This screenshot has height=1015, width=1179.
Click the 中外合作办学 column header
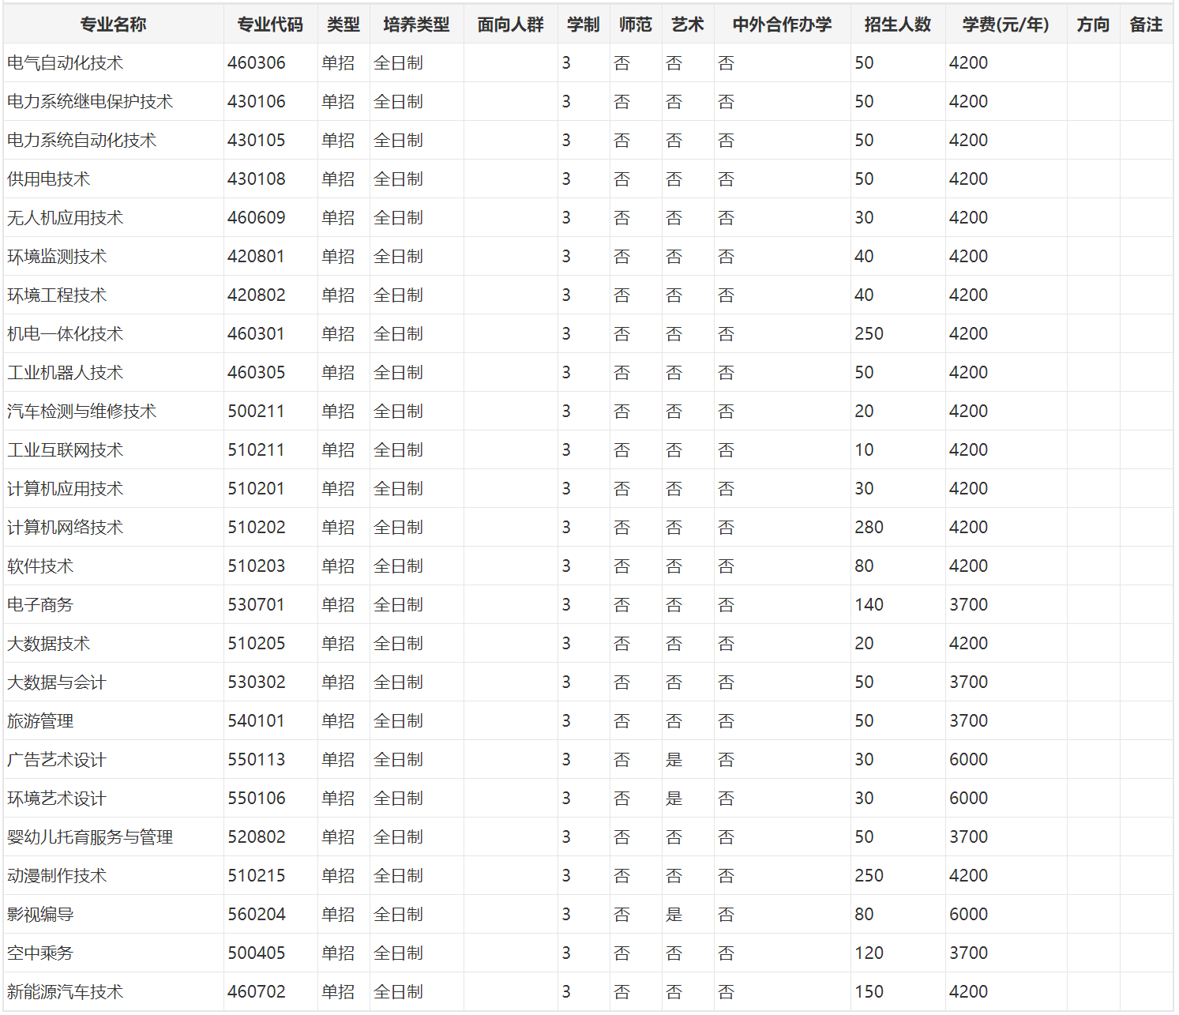pyautogui.click(x=782, y=24)
